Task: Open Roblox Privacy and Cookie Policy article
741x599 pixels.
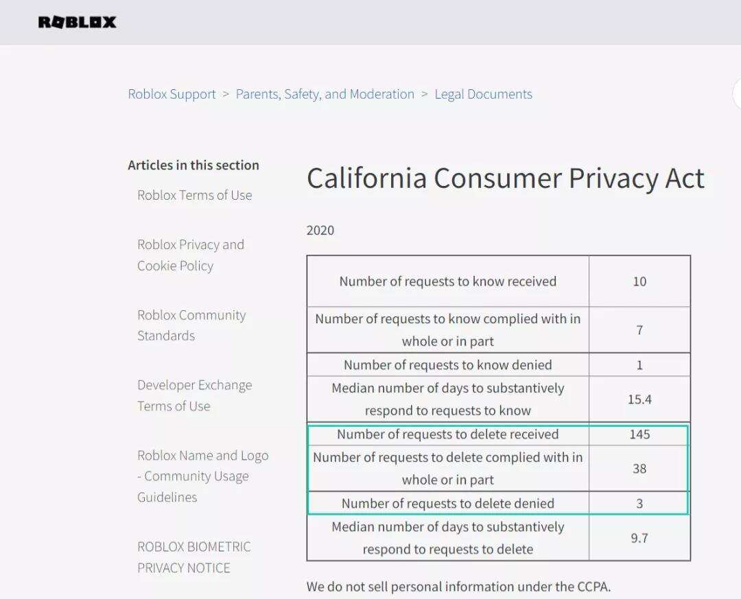Action: [190, 255]
